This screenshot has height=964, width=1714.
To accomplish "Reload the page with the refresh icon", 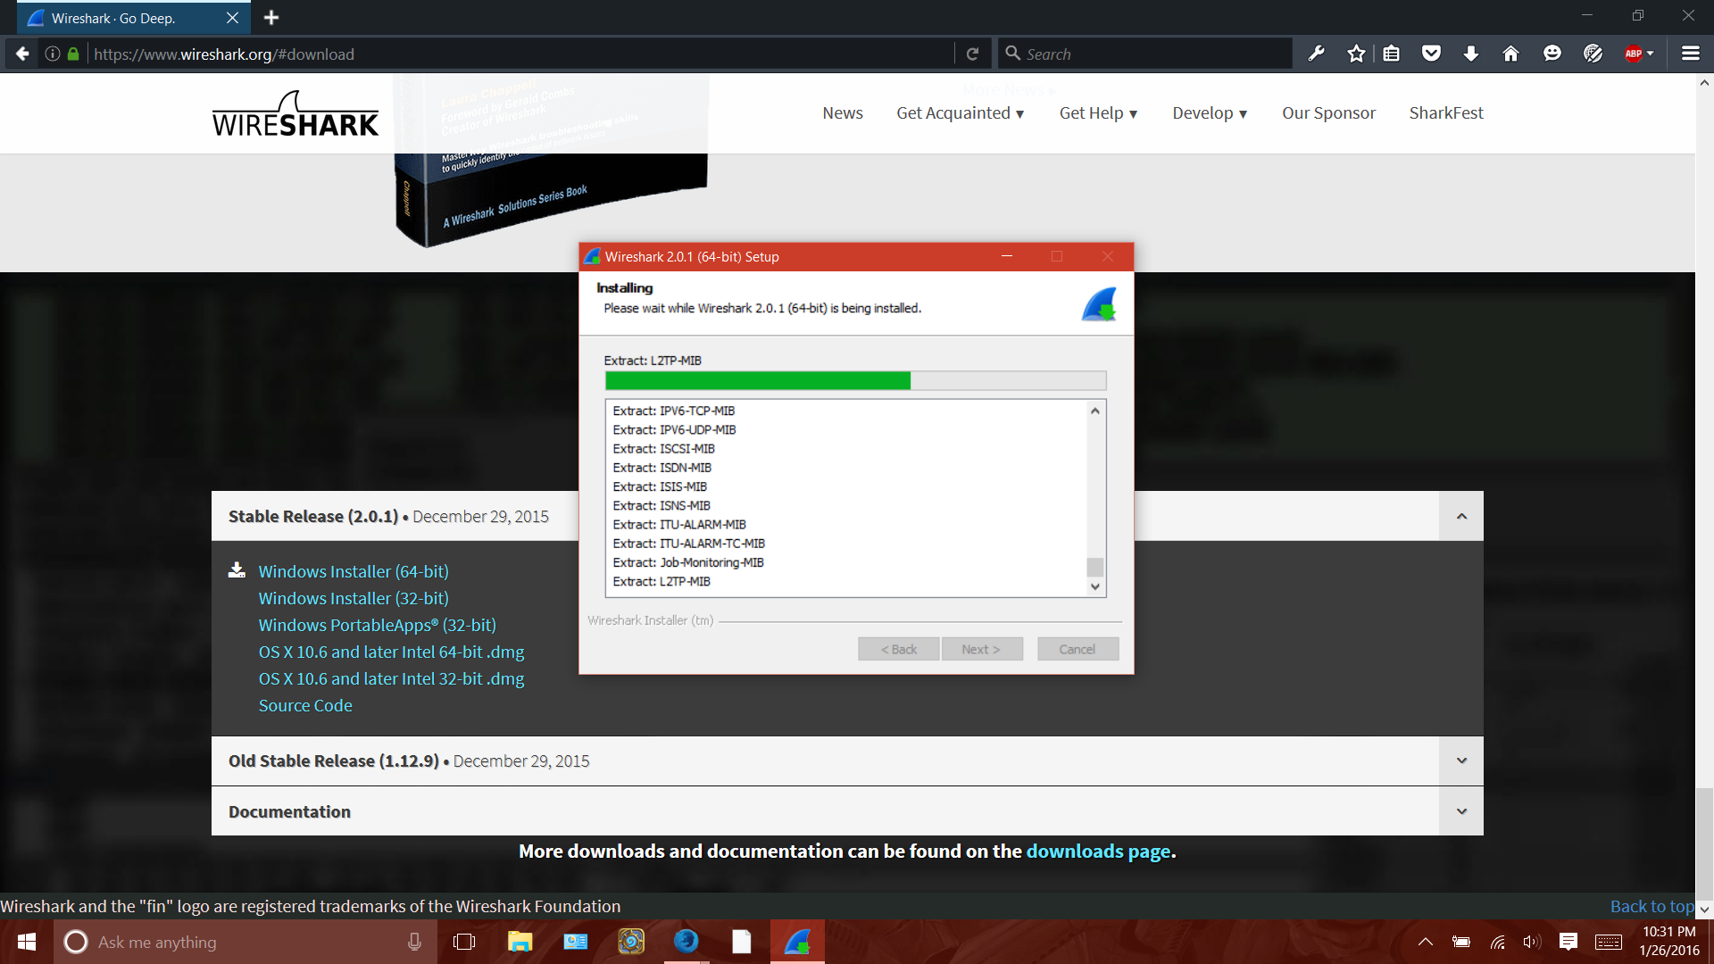I will (973, 54).
